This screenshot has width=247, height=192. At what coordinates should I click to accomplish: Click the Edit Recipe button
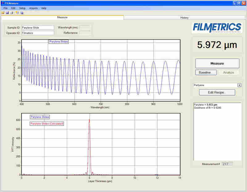tap(217, 92)
